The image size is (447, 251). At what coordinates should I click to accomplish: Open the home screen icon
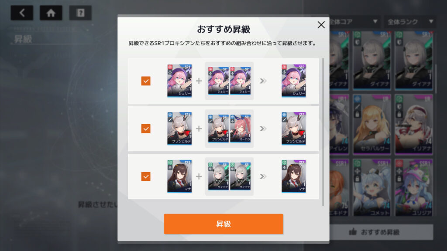click(51, 13)
